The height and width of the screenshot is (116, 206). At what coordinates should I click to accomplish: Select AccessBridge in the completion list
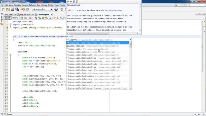(x=98, y=46)
